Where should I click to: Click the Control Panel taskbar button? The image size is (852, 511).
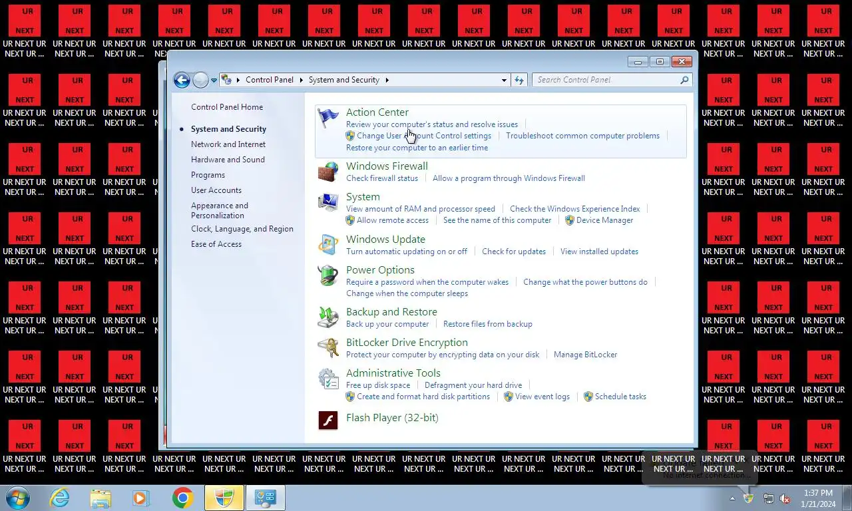(266, 498)
